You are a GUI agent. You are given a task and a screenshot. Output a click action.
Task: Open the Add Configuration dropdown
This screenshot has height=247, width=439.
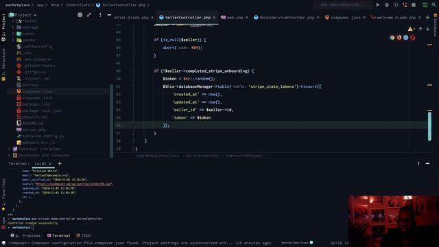[x=343, y=5]
